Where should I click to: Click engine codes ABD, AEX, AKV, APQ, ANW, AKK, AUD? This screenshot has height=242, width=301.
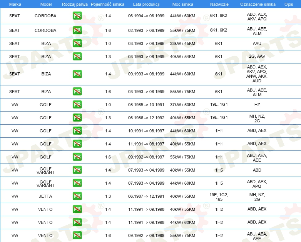point(257,74)
